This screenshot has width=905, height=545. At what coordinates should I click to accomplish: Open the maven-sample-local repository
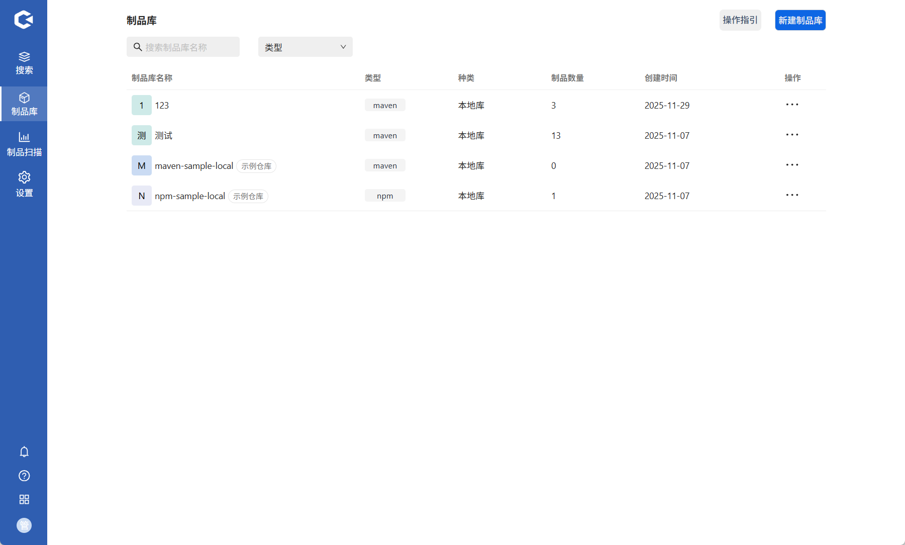tap(194, 165)
